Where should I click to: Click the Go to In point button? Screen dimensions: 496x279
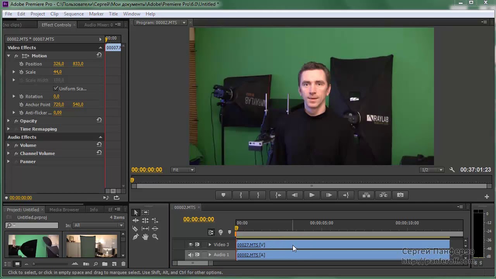[x=278, y=195]
